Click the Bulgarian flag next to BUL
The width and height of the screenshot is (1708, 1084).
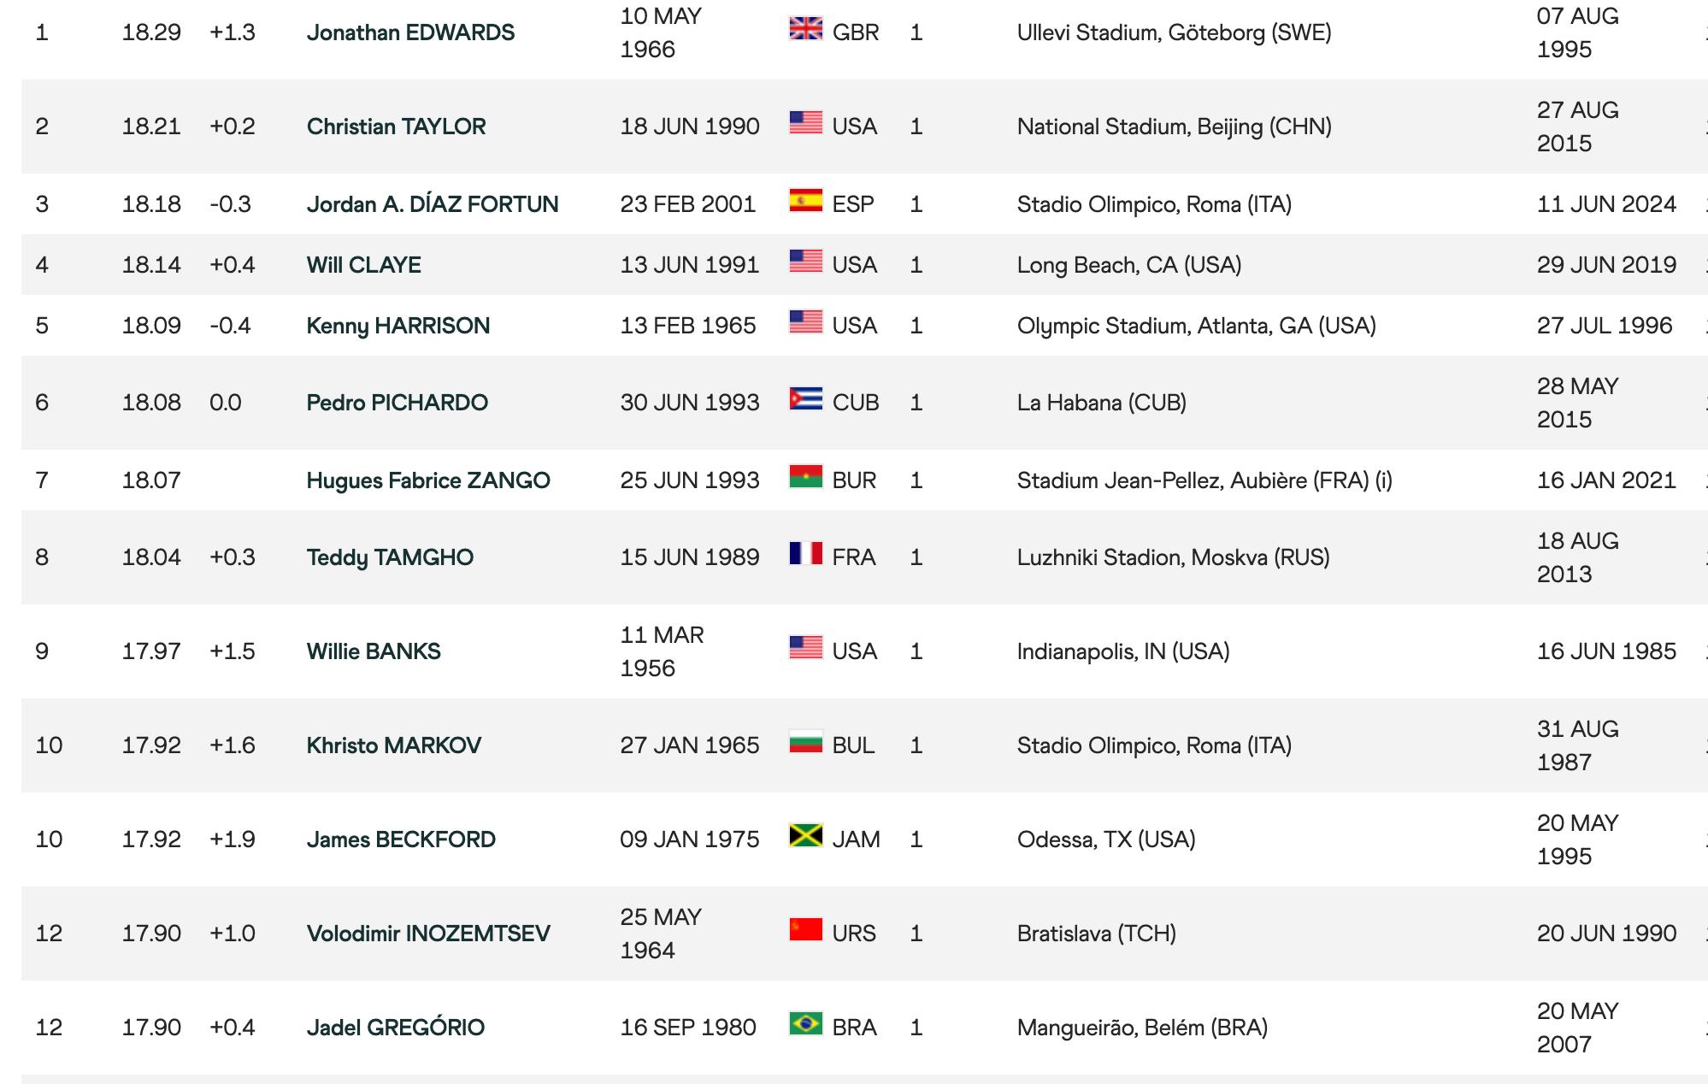click(805, 742)
